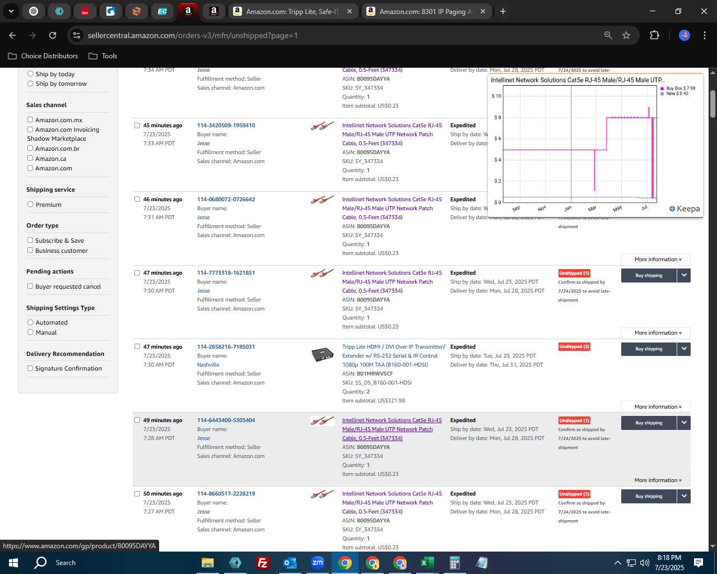The height and width of the screenshot is (574, 717).
Task: Open the pinned red D&H tab
Action: pyautogui.click(x=85, y=11)
